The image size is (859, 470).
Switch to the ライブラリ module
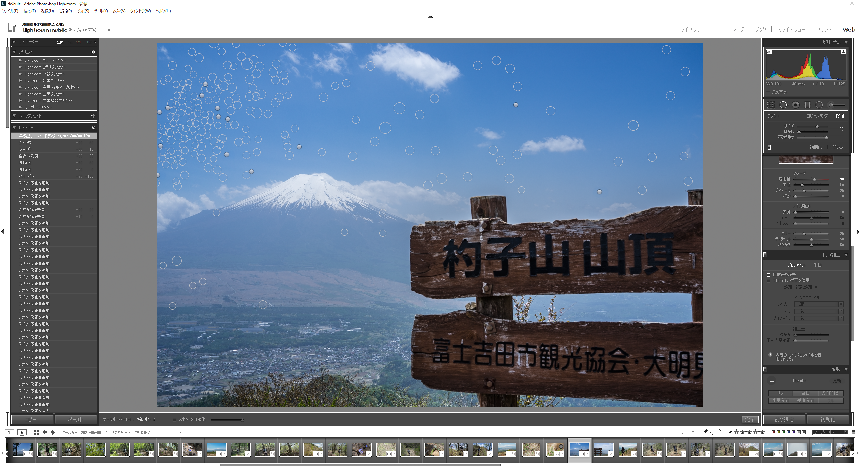pos(690,30)
